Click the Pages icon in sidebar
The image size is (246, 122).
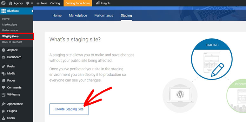(x=3, y=80)
